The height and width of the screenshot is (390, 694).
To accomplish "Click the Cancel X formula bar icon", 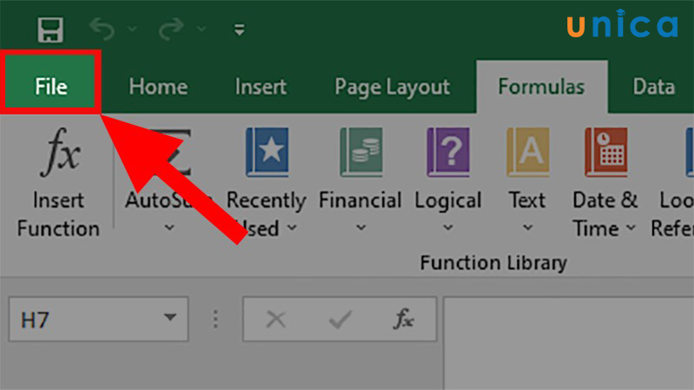I will click(276, 319).
